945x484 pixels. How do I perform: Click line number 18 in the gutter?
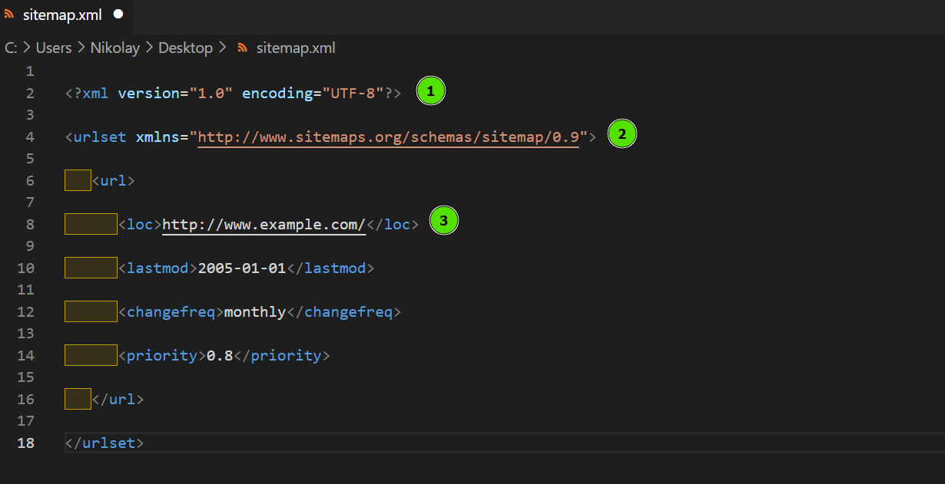click(x=26, y=443)
